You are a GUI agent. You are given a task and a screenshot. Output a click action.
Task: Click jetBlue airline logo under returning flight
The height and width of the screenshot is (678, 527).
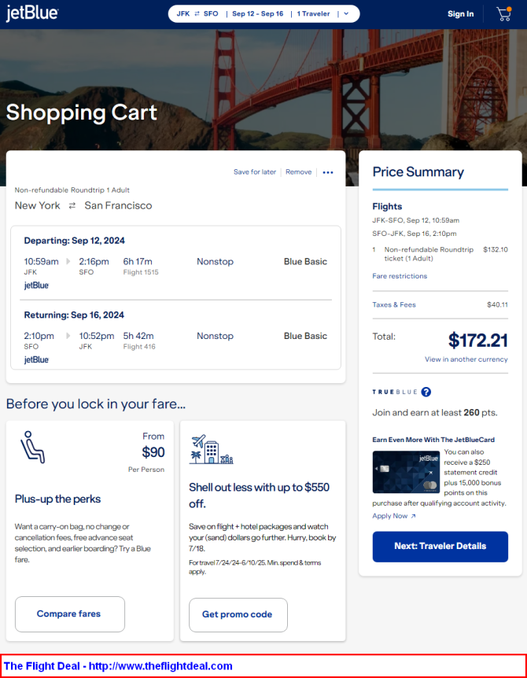(36, 359)
